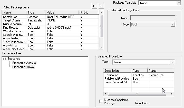Click the Value column header in package data
The image size is (184, 108).
pos(62,12)
